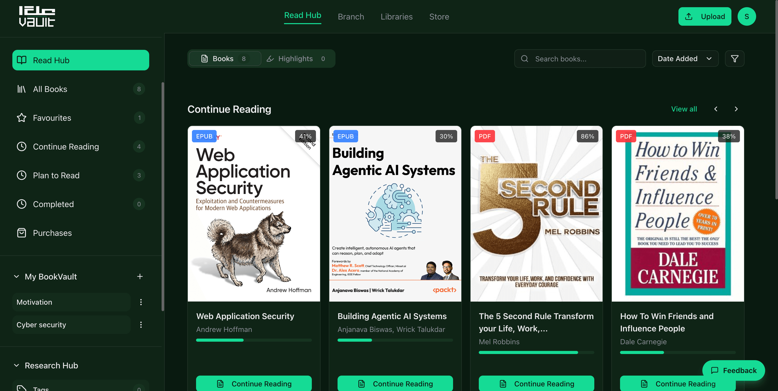Click the Feedback button
This screenshot has height=391, width=778.
(x=733, y=370)
